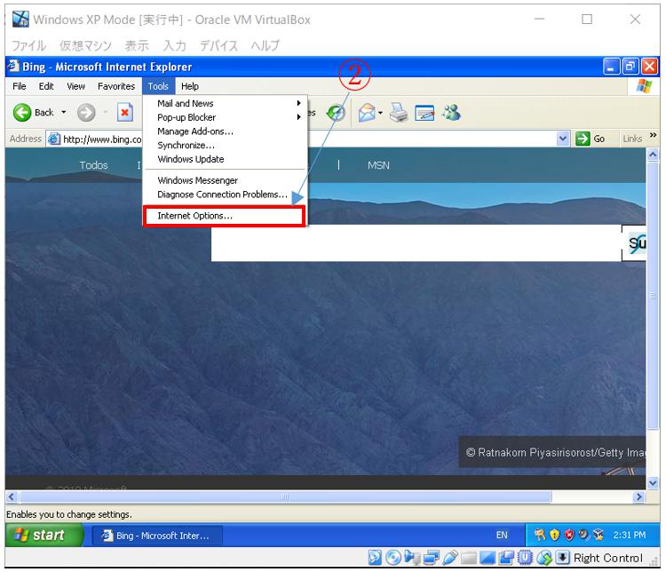Open the Mail button dropdown arrow
This screenshot has height=572, width=666.
click(380, 113)
